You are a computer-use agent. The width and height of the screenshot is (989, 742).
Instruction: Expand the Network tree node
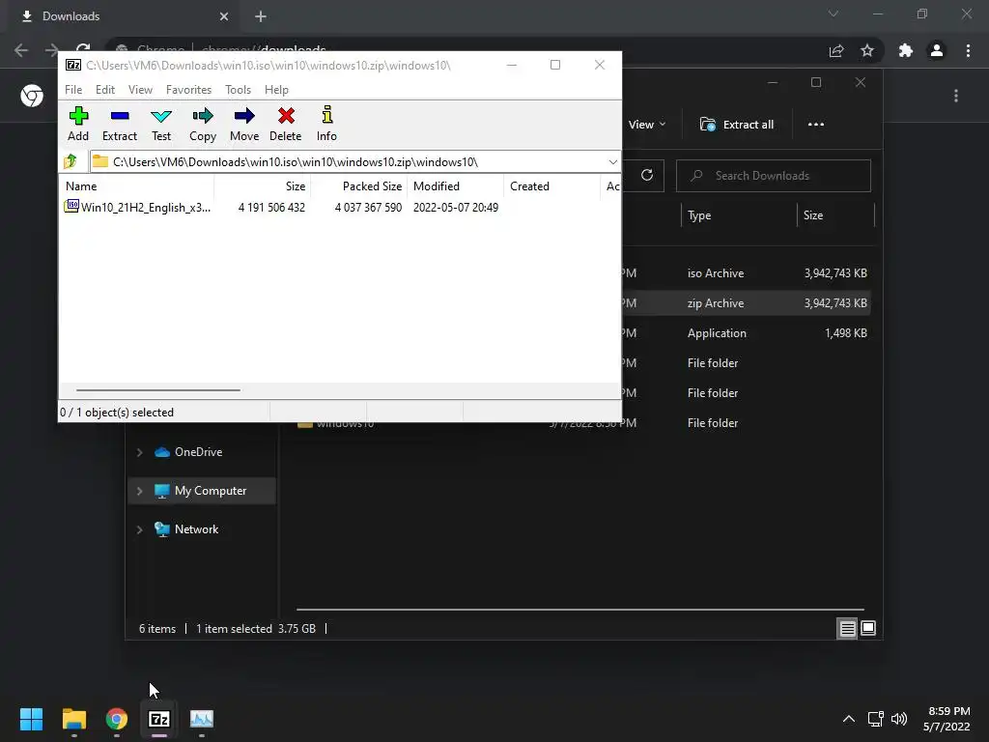click(x=139, y=529)
